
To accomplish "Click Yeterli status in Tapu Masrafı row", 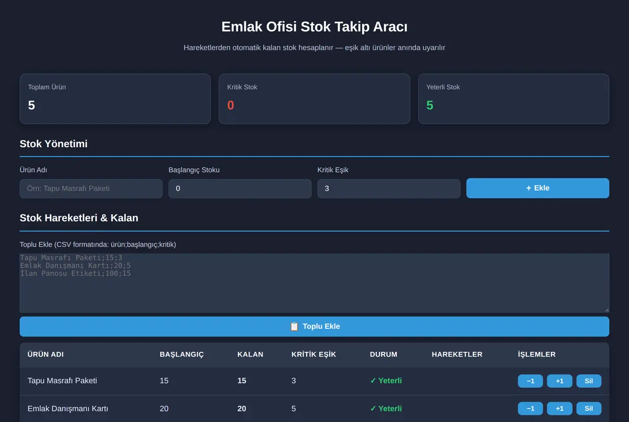I will coord(386,381).
